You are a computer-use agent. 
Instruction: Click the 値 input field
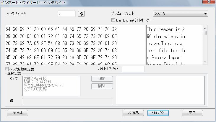coord(67,101)
